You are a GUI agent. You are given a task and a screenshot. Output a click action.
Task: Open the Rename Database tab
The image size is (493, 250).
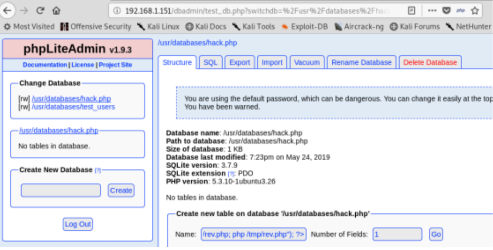pyautogui.click(x=361, y=62)
